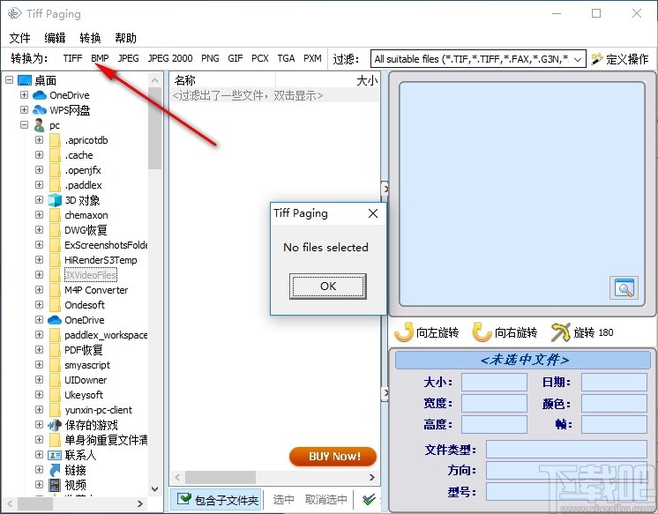The height and width of the screenshot is (514, 658).
Task: Open the 文件 menu
Action: click(x=19, y=38)
